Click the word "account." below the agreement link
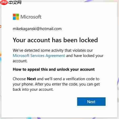Viewport: 119px width, 119px height. pos(20,61)
